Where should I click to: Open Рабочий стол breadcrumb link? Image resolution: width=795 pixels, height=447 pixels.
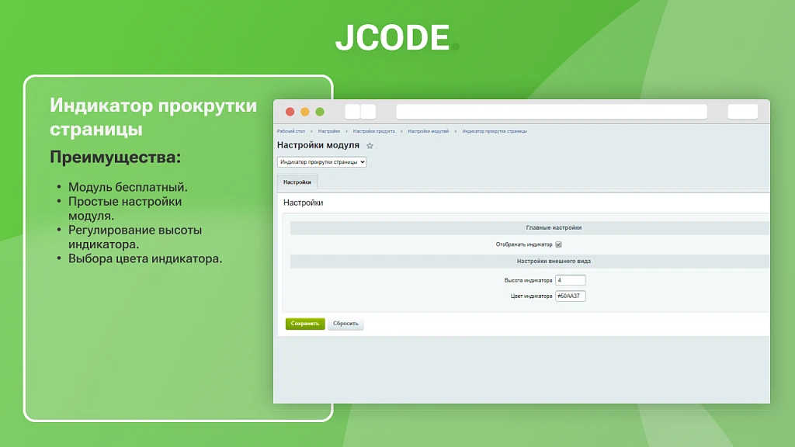coord(291,131)
